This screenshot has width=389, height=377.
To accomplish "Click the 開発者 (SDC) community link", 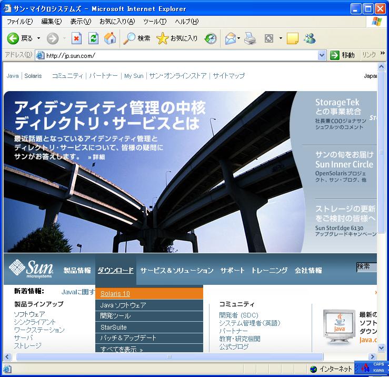I will (x=238, y=315).
